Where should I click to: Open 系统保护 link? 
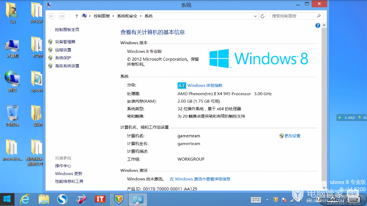tap(63, 58)
